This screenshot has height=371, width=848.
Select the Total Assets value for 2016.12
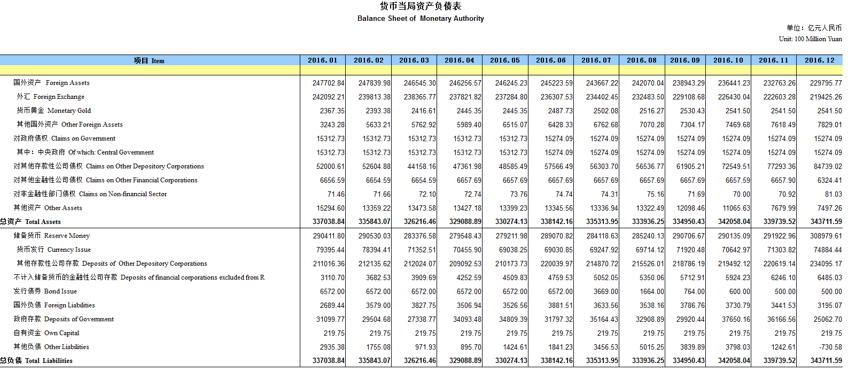click(826, 222)
